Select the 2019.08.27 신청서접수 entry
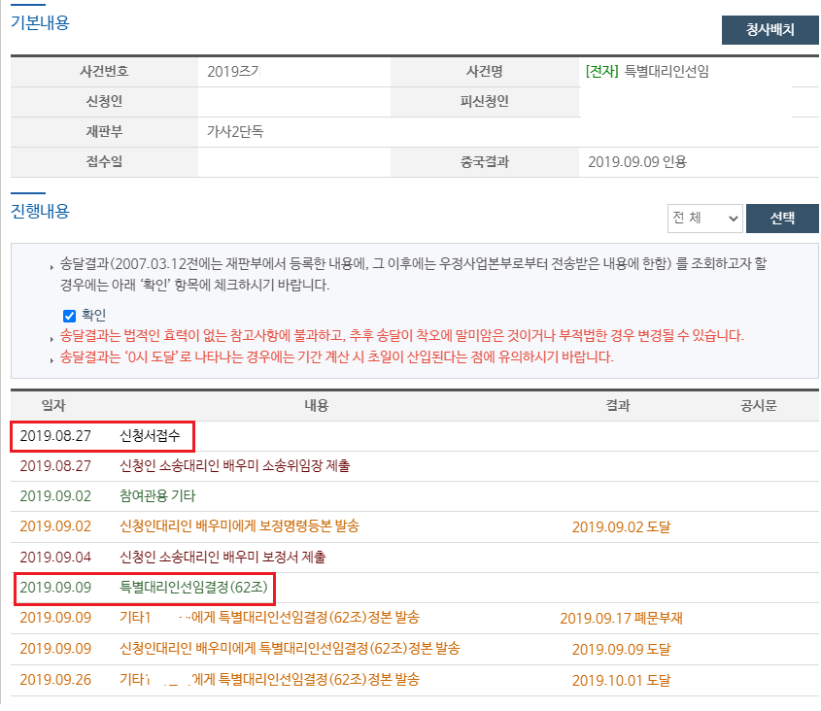The width and height of the screenshot is (821, 711). point(151,436)
